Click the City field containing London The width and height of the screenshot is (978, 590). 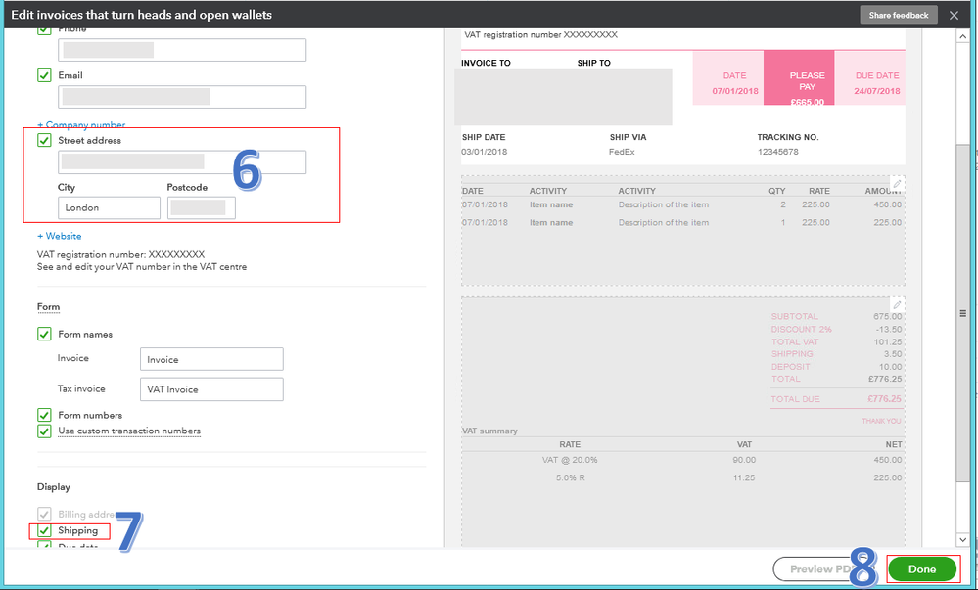click(x=109, y=207)
